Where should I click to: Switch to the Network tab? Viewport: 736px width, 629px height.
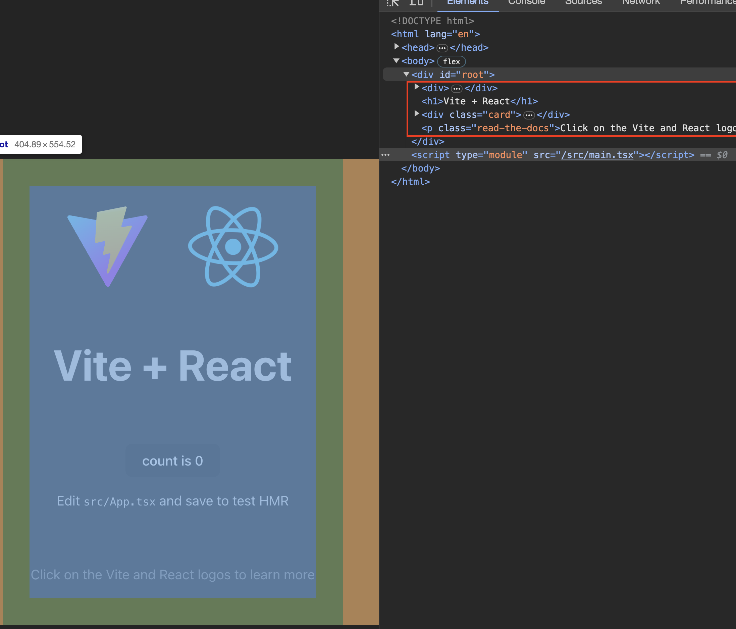point(641,3)
